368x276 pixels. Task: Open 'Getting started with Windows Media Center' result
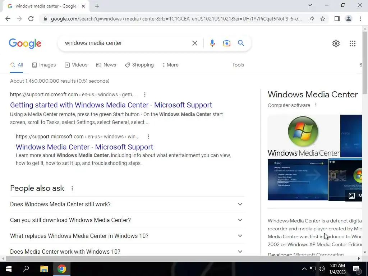point(111,105)
